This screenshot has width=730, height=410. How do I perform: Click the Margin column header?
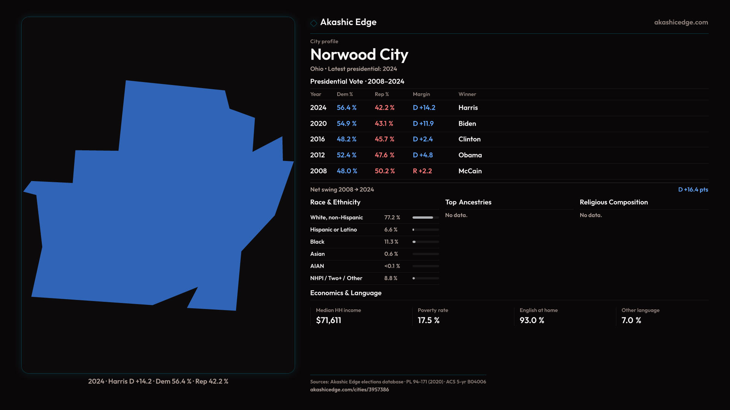click(421, 94)
